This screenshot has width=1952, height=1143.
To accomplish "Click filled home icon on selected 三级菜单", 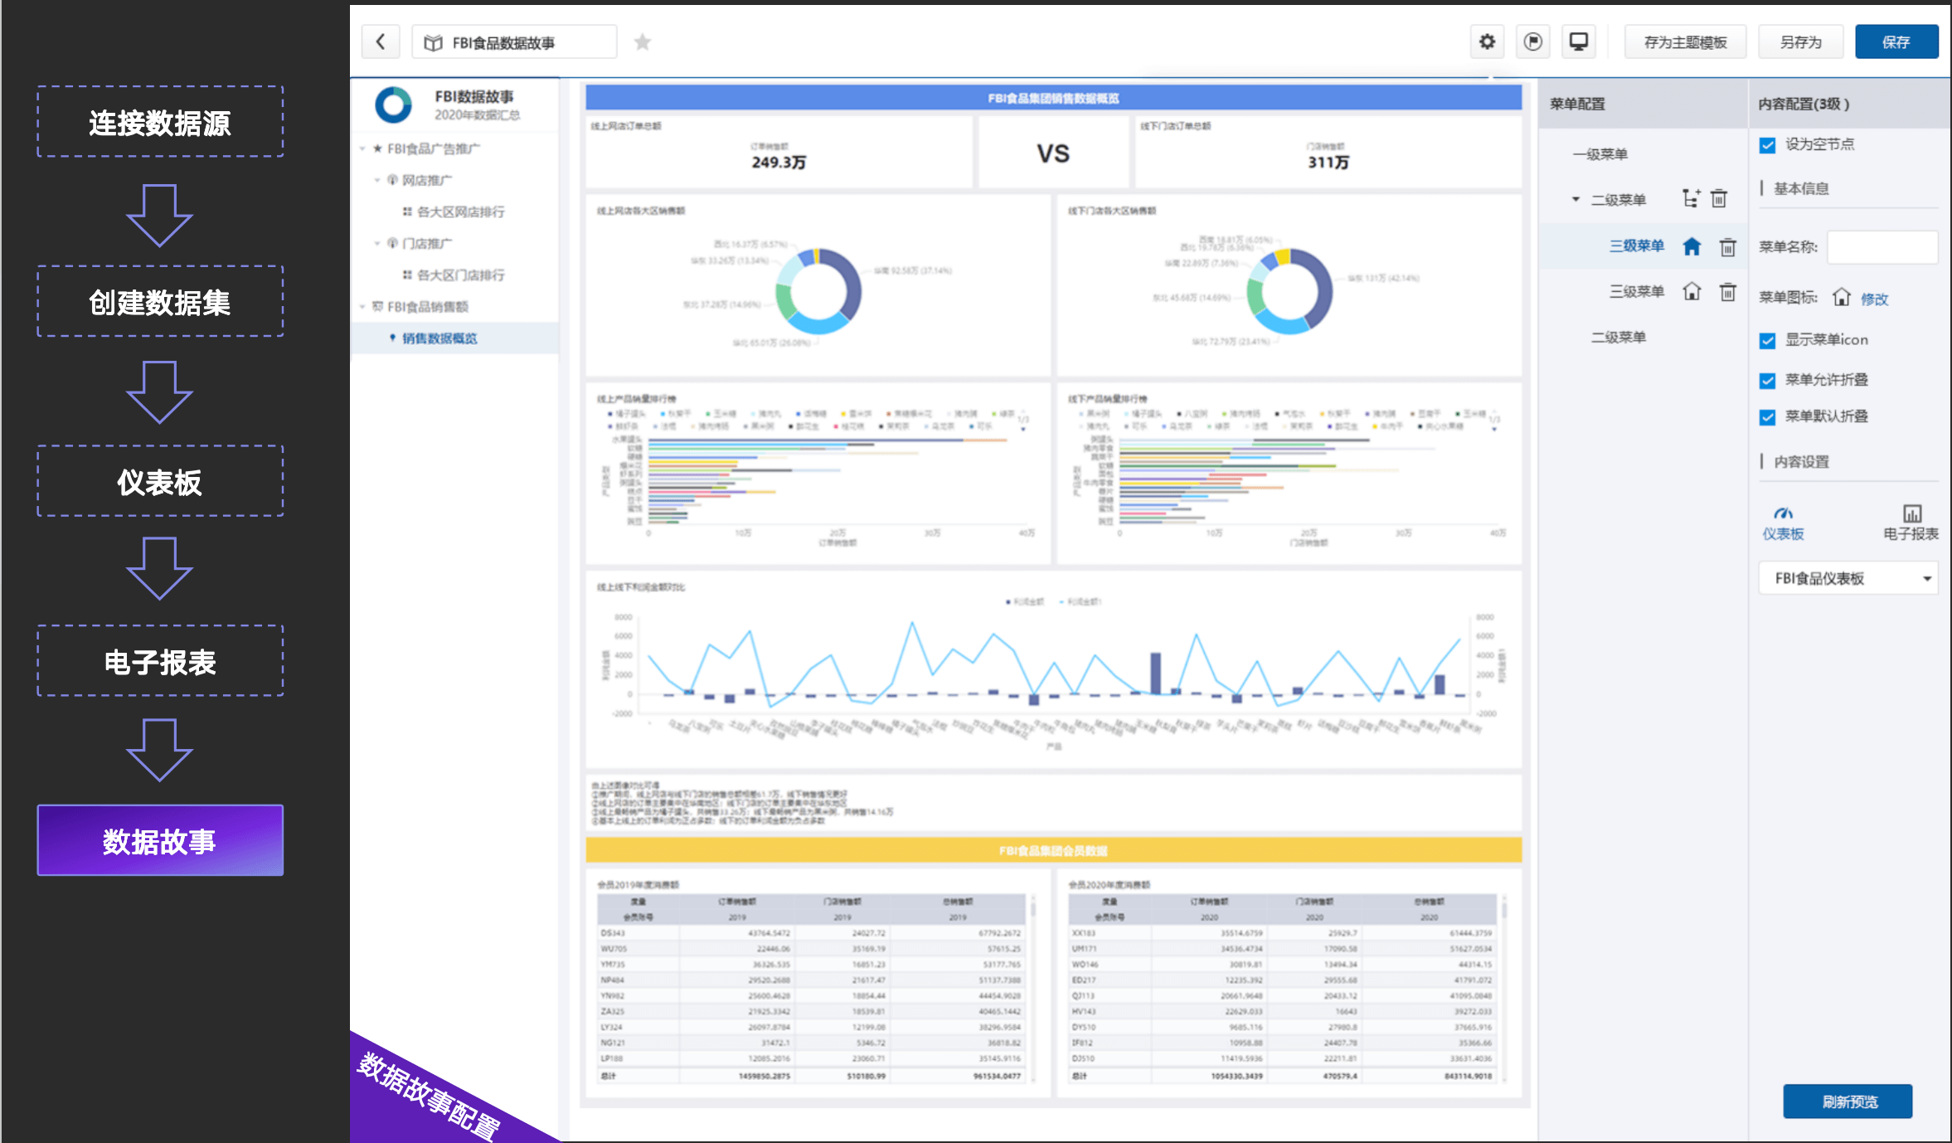I will click(1692, 246).
